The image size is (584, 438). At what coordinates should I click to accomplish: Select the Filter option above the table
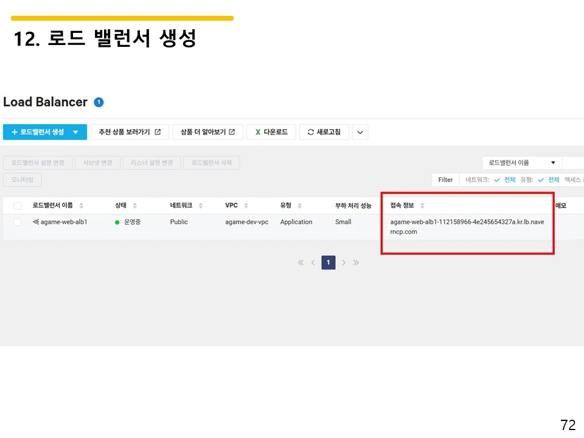(445, 179)
